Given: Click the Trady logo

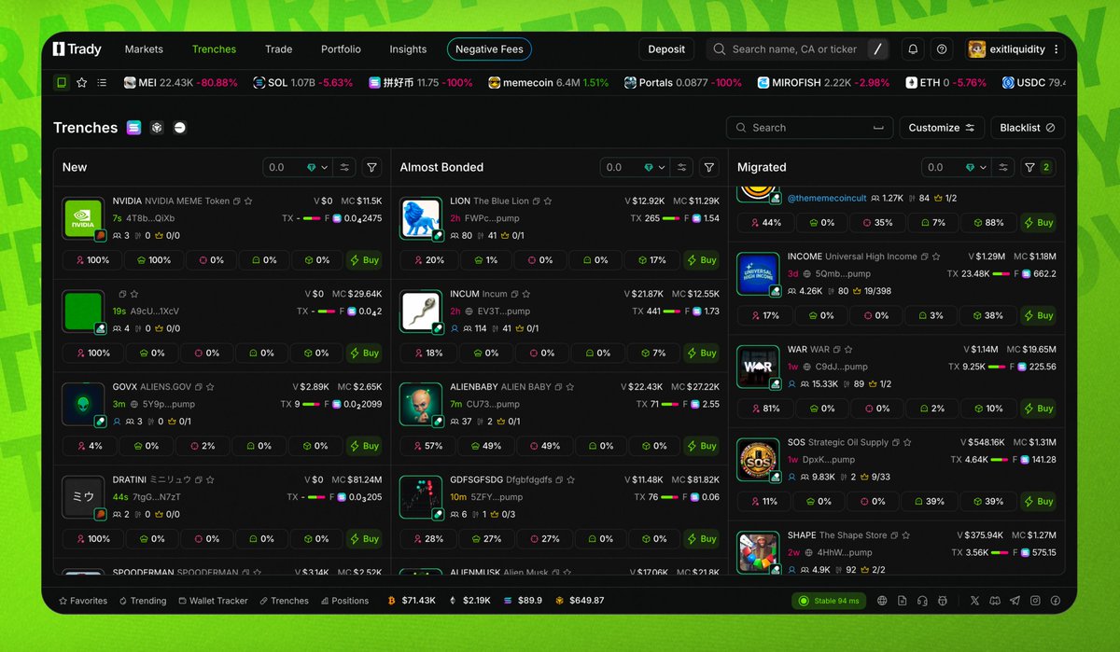Looking at the screenshot, I should tap(77, 49).
